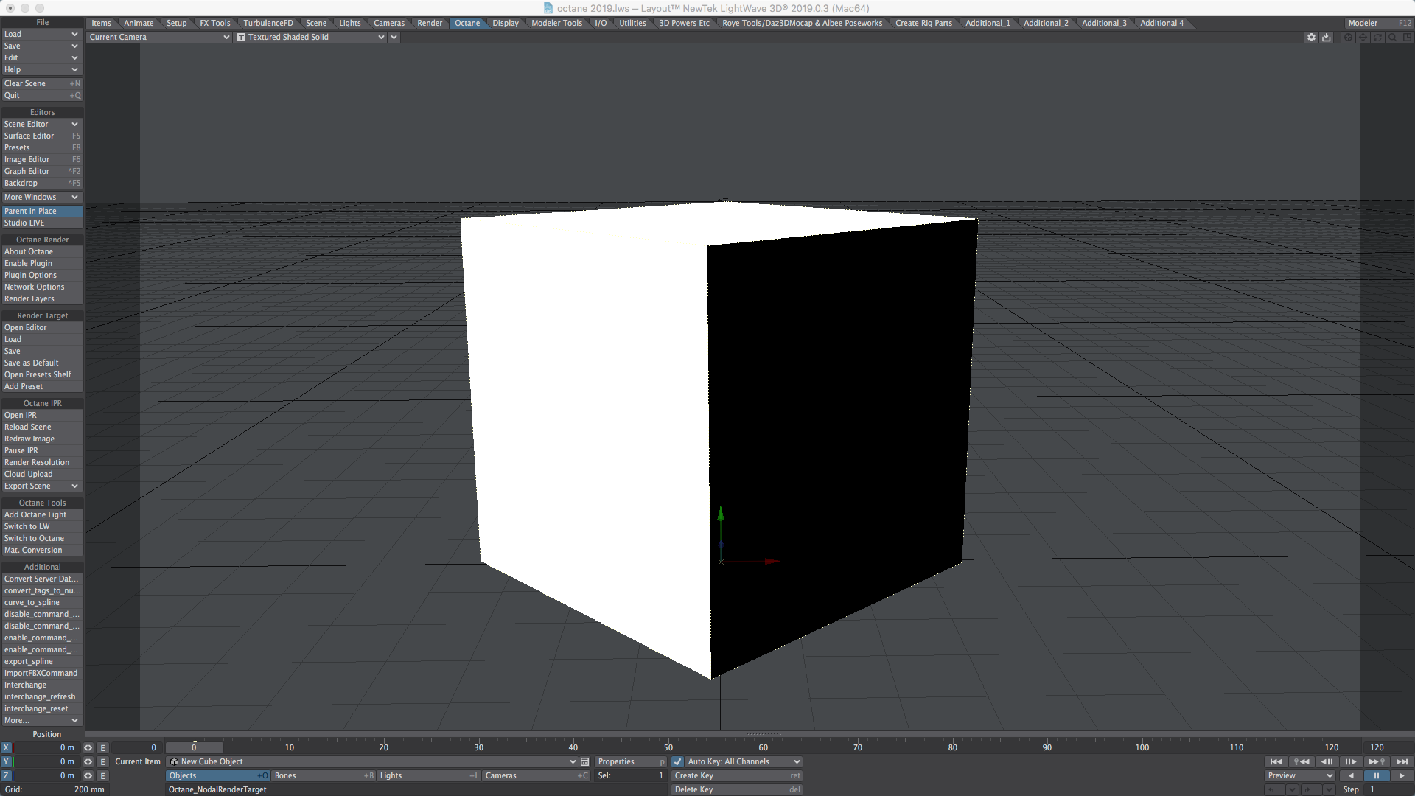This screenshot has width=1415, height=796.
Task: Jump to the last frame
Action: tap(1402, 762)
